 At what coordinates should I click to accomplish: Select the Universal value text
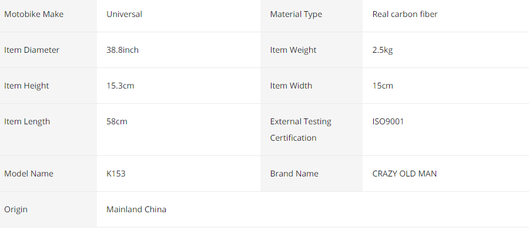(x=124, y=14)
